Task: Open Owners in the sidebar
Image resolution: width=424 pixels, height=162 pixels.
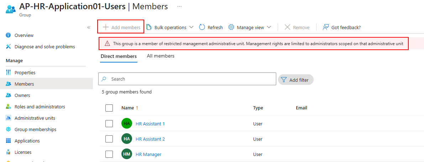Action: coord(22,95)
